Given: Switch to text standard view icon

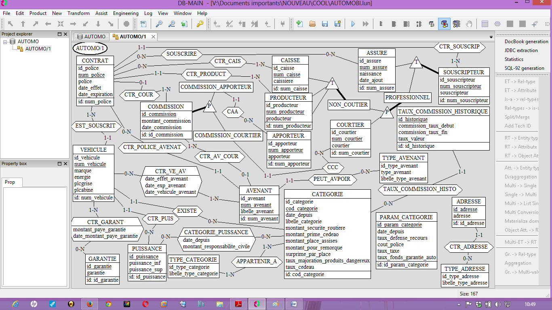Looking at the screenshot, I should tap(394, 24).
